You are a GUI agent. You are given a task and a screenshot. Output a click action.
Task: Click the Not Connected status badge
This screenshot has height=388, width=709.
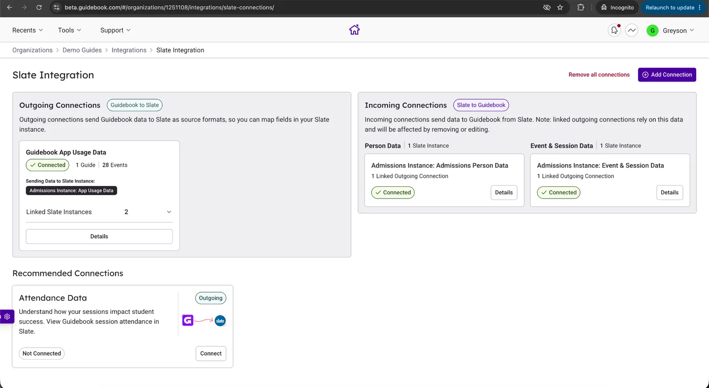[x=42, y=353]
